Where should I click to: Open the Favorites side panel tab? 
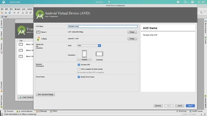pos(1,87)
